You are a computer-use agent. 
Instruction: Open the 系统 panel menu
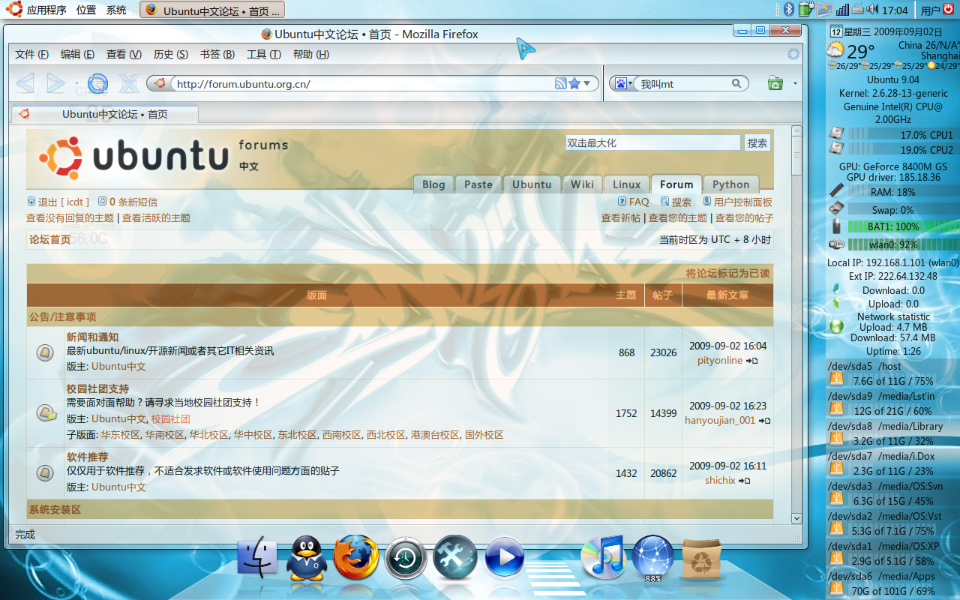pos(116,10)
